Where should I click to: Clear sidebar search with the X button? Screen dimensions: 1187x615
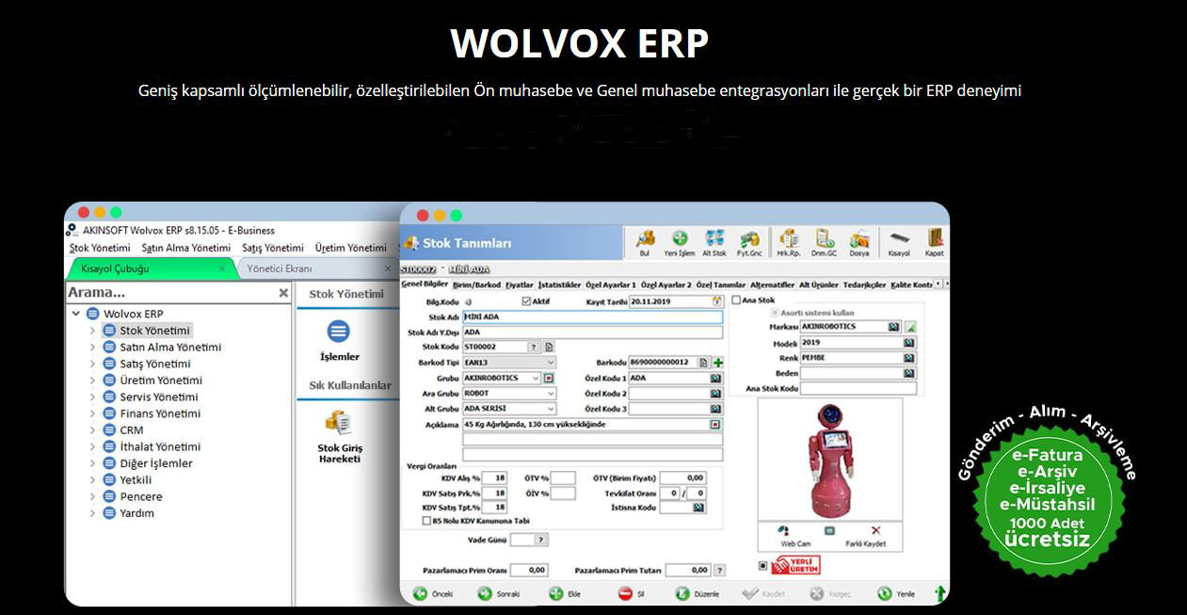point(283,293)
